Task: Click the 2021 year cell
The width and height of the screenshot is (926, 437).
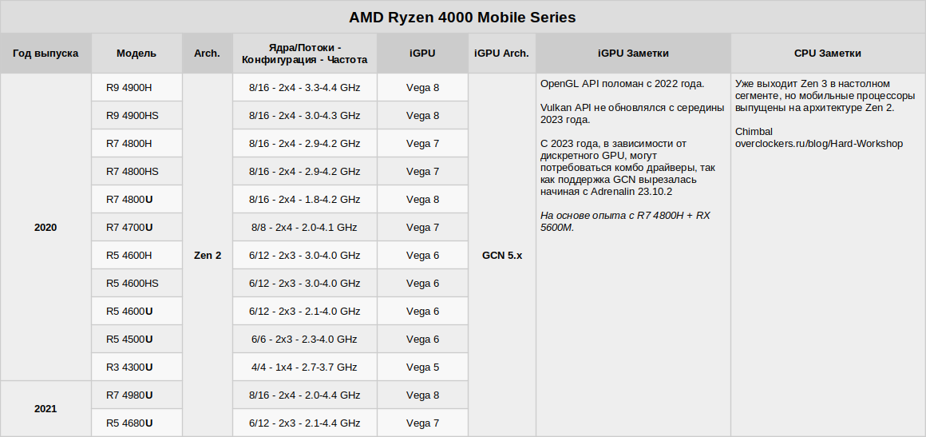Action: (46, 409)
